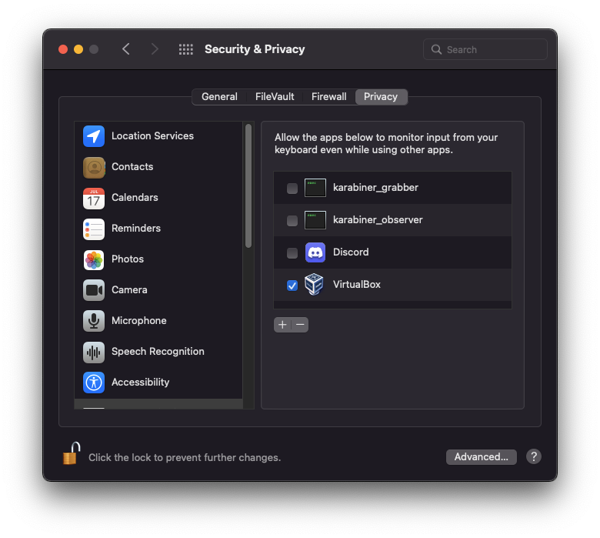Open the Microphone privacy section
Image resolution: width=600 pixels, height=538 pixels.
[138, 321]
